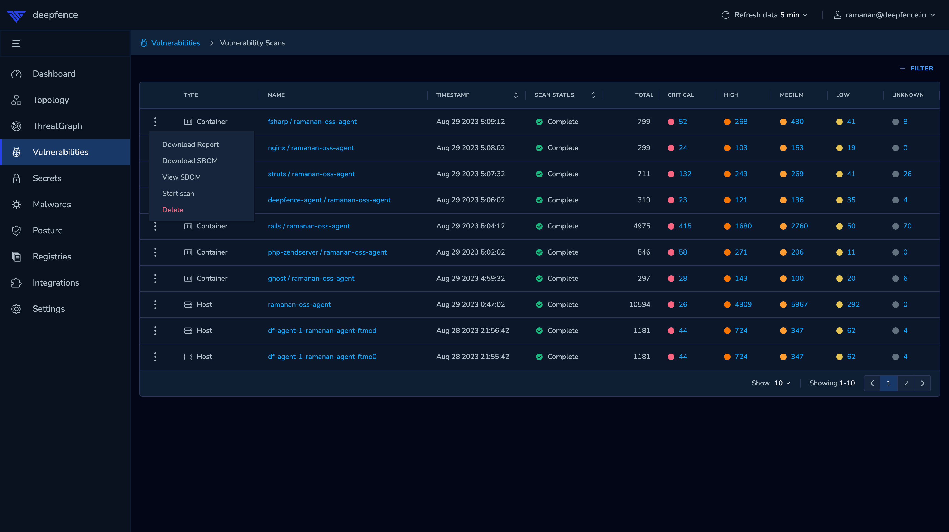Select page 2 in pagination
This screenshot has height=532, width=949.
click(x=906, y=383)
